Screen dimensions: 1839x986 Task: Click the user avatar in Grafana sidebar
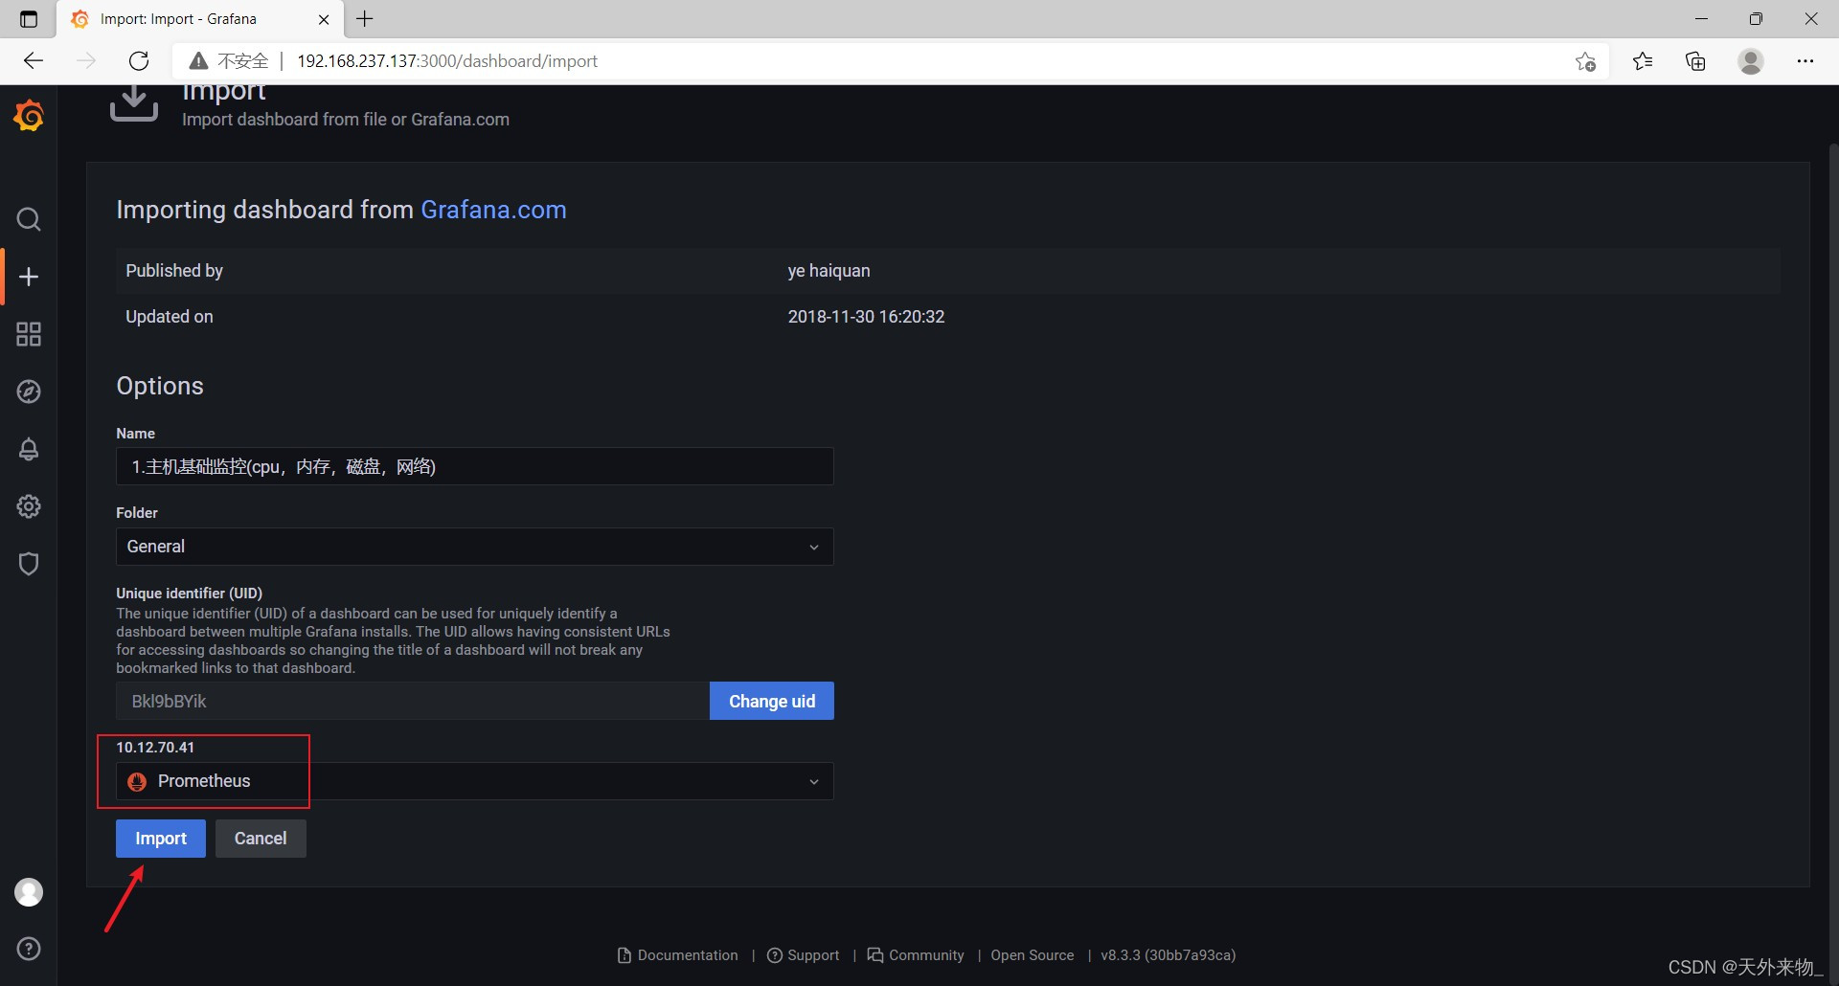(29, 892)
